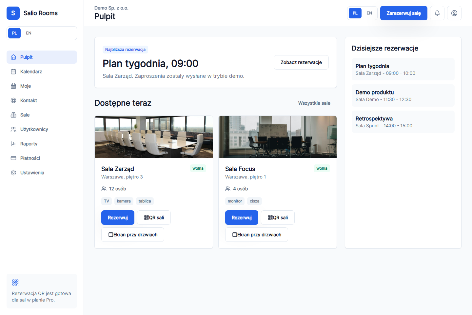Click the tablica amenity tag

pos(145,201)
